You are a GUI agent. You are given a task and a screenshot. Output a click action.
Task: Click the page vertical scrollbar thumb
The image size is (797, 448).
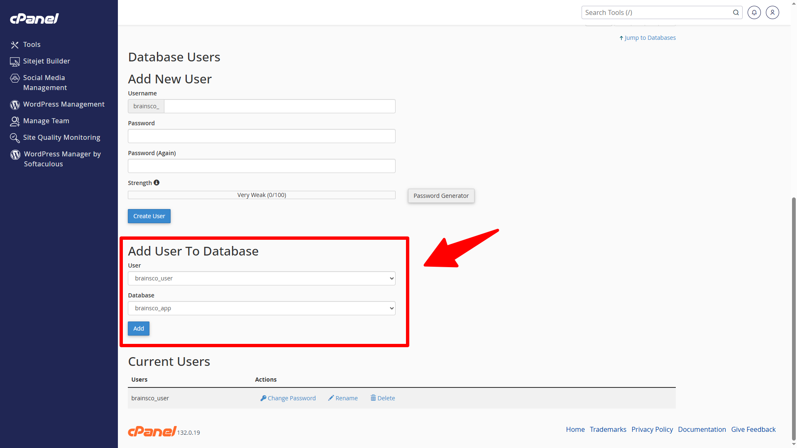[794, 319]
